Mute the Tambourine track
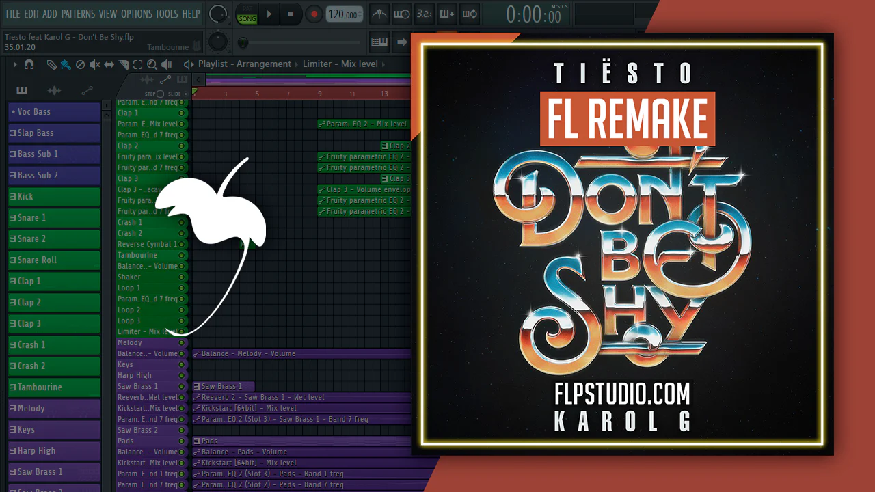The image size is (875, 492). click(181, 255)
